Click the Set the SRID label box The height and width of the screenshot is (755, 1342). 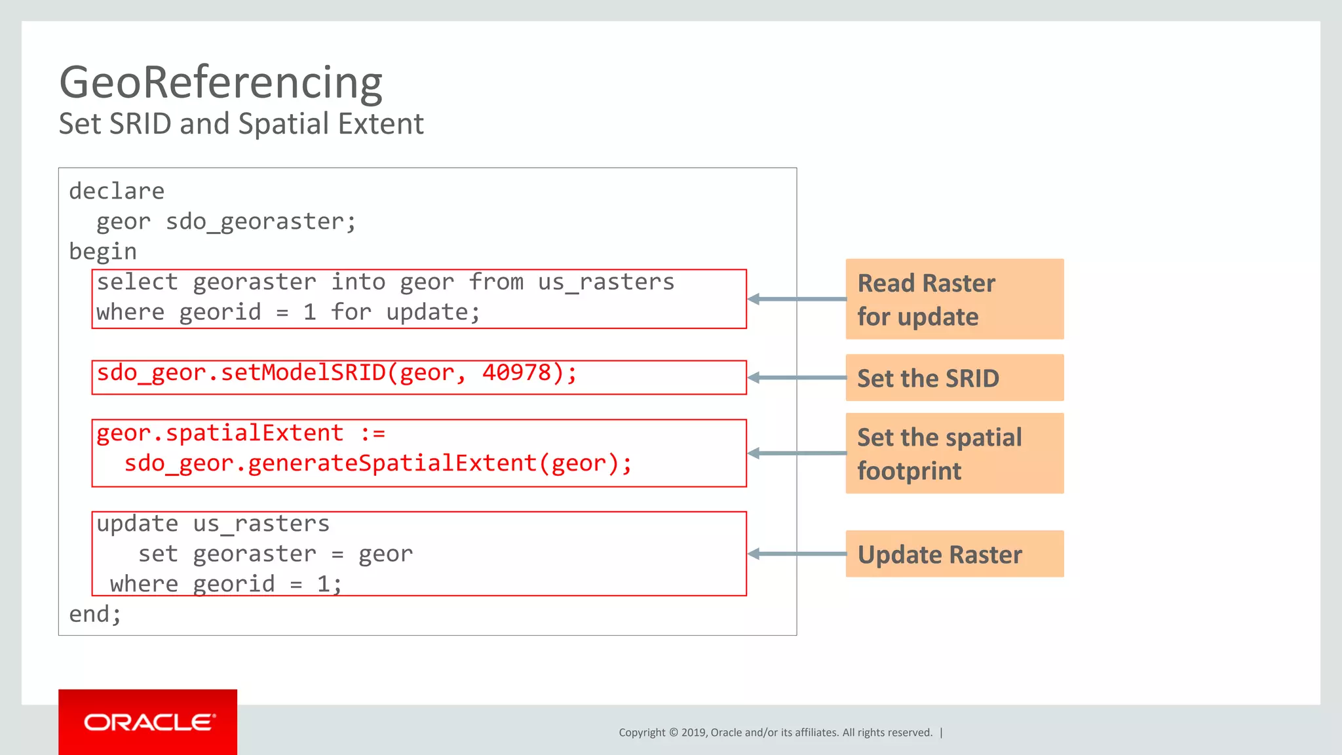[x=954, y=377]
